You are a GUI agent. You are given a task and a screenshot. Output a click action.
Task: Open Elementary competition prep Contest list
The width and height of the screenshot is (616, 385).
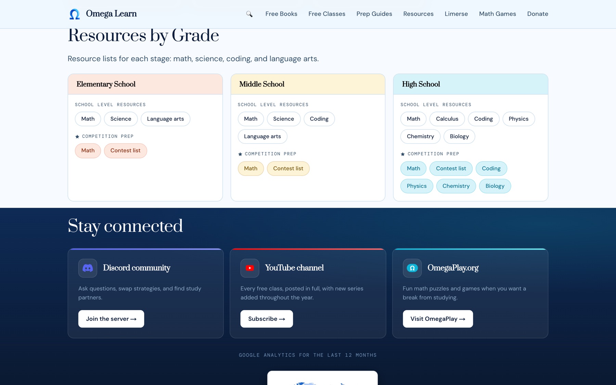point(125,151)
